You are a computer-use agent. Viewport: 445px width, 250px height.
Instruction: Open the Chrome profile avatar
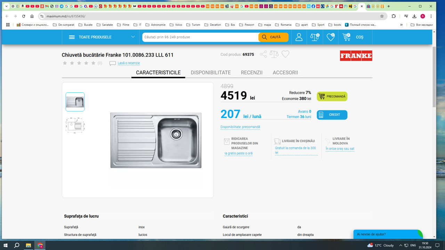tap(423, 16)
